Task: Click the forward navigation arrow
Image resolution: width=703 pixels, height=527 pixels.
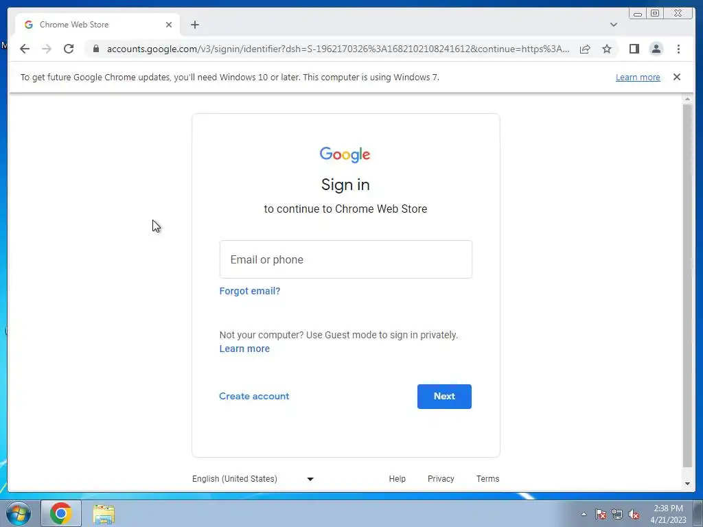Action: click(x=47, y=49)
